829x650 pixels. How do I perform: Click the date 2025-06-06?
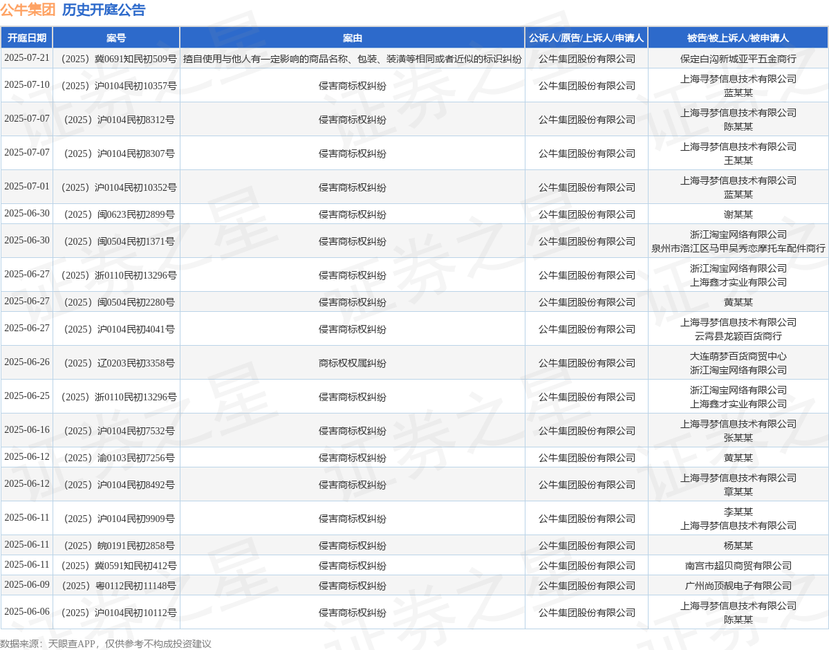(x=27, y=611)
